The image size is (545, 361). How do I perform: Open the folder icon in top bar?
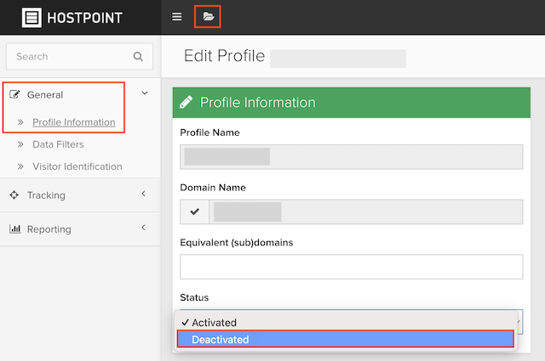coord(208,16)
